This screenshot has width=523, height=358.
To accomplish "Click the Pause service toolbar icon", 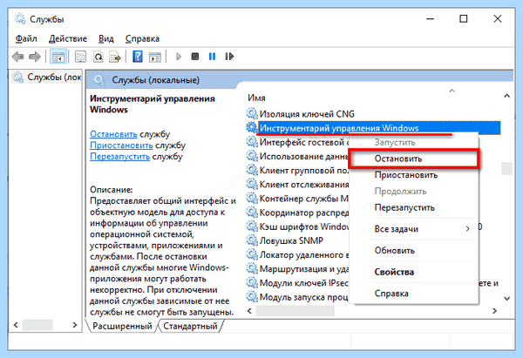I will click(212, 57).
